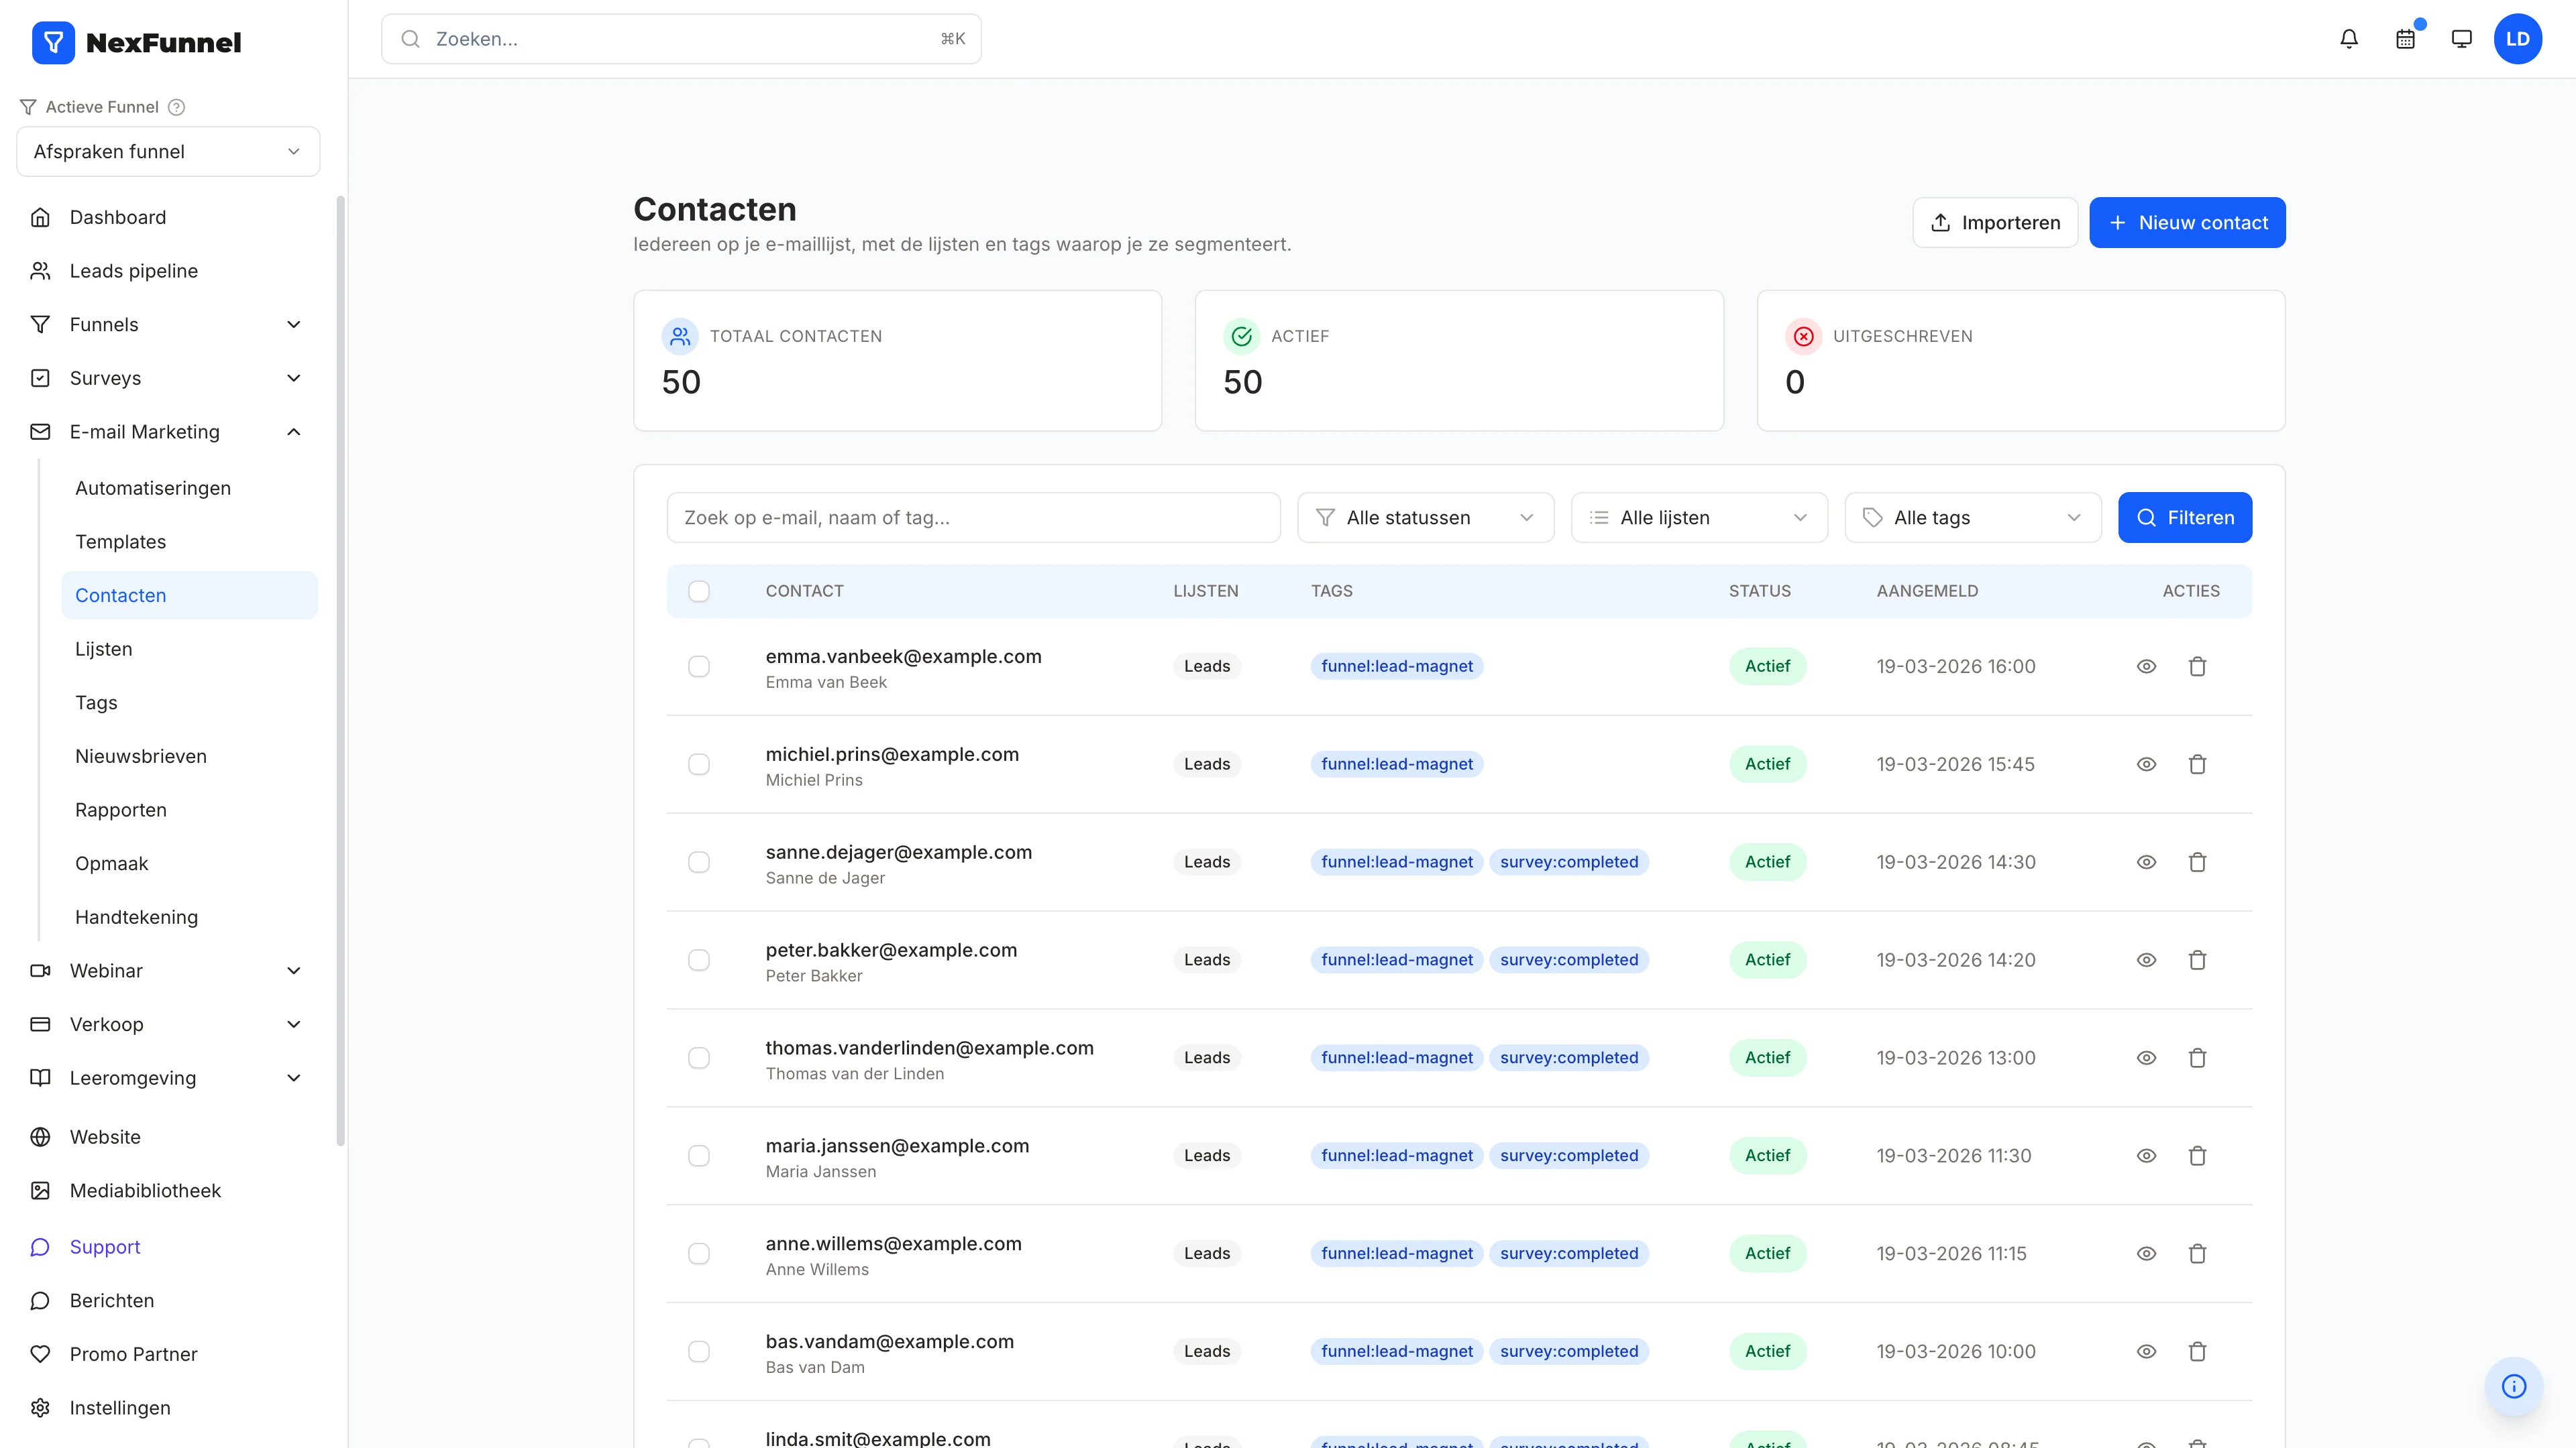Click the Importeren button
Image resolution: width=2576 pixels, height=1448 pixels.
coord(1995,223)
